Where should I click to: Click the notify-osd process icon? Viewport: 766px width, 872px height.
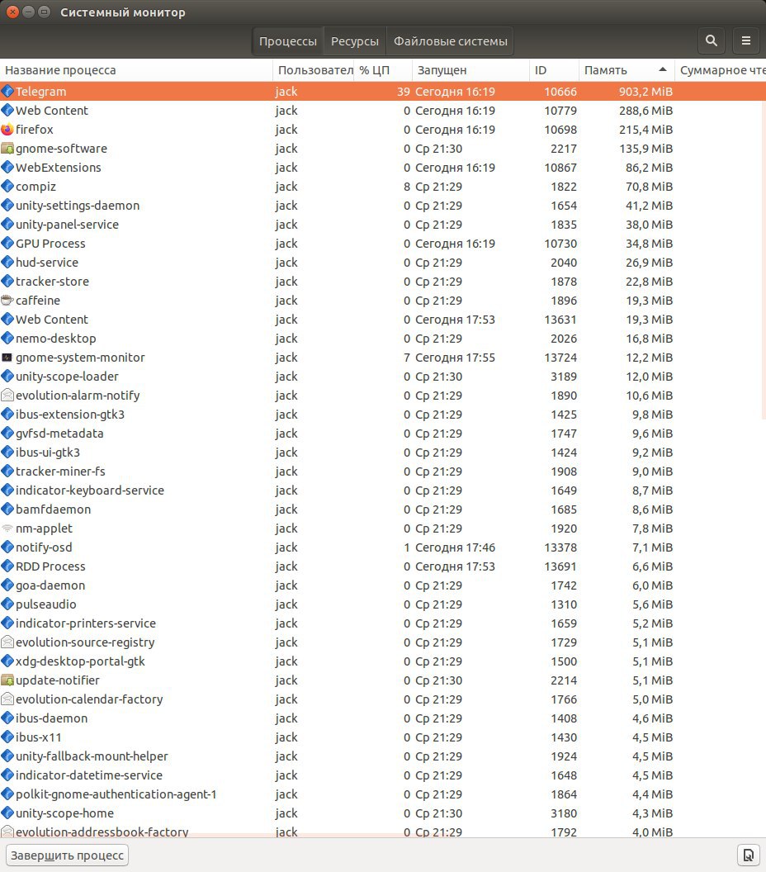(x=7, y=547)
